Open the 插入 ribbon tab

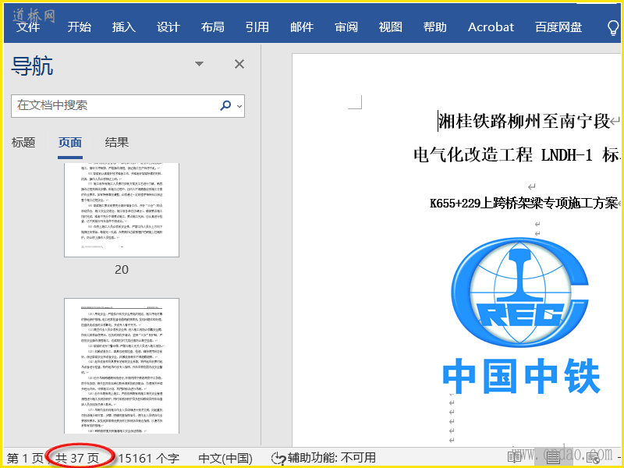point(124,27)
